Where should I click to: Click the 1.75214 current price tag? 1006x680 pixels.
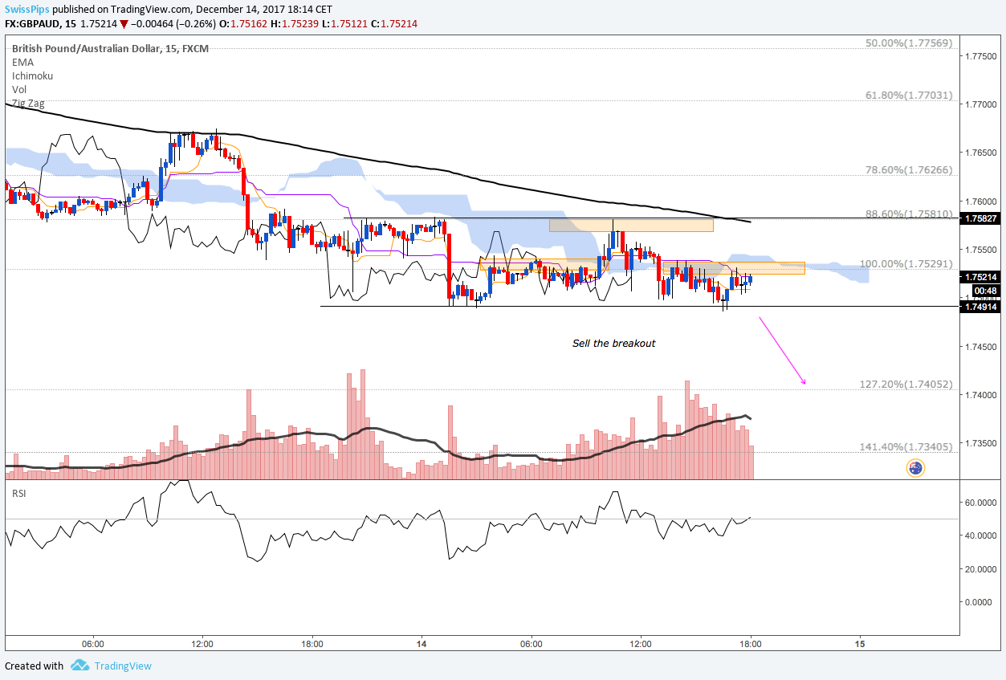(x=980, y=276)
